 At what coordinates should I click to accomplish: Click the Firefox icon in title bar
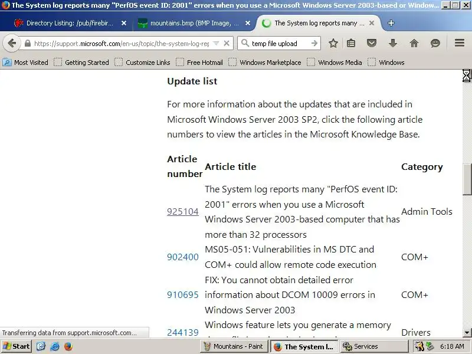5,5
